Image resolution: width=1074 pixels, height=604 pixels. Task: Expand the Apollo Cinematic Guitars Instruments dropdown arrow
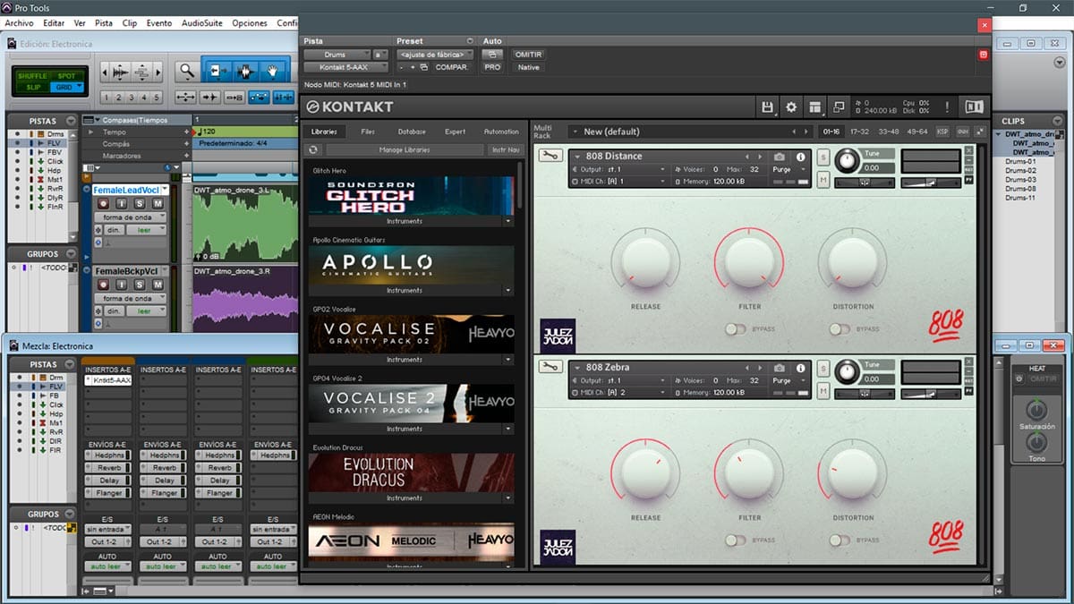pos(508,291)
